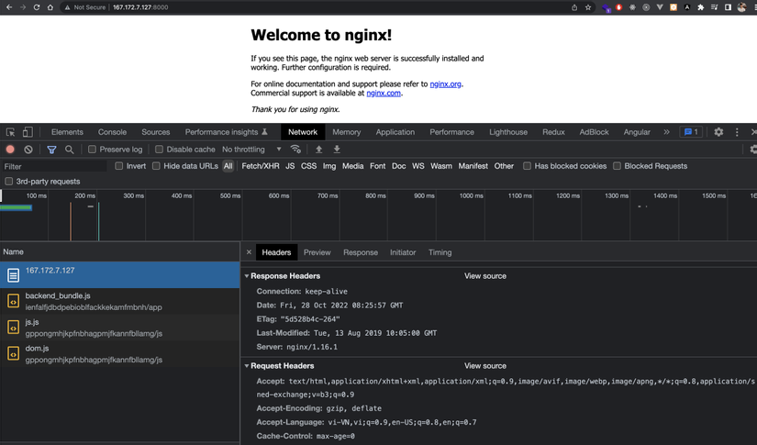
Task: Clear the network log
Action: click(28, 149)
